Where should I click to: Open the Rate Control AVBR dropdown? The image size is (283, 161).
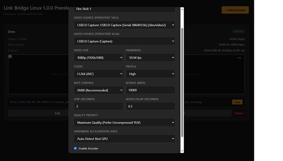pos(98,90)
